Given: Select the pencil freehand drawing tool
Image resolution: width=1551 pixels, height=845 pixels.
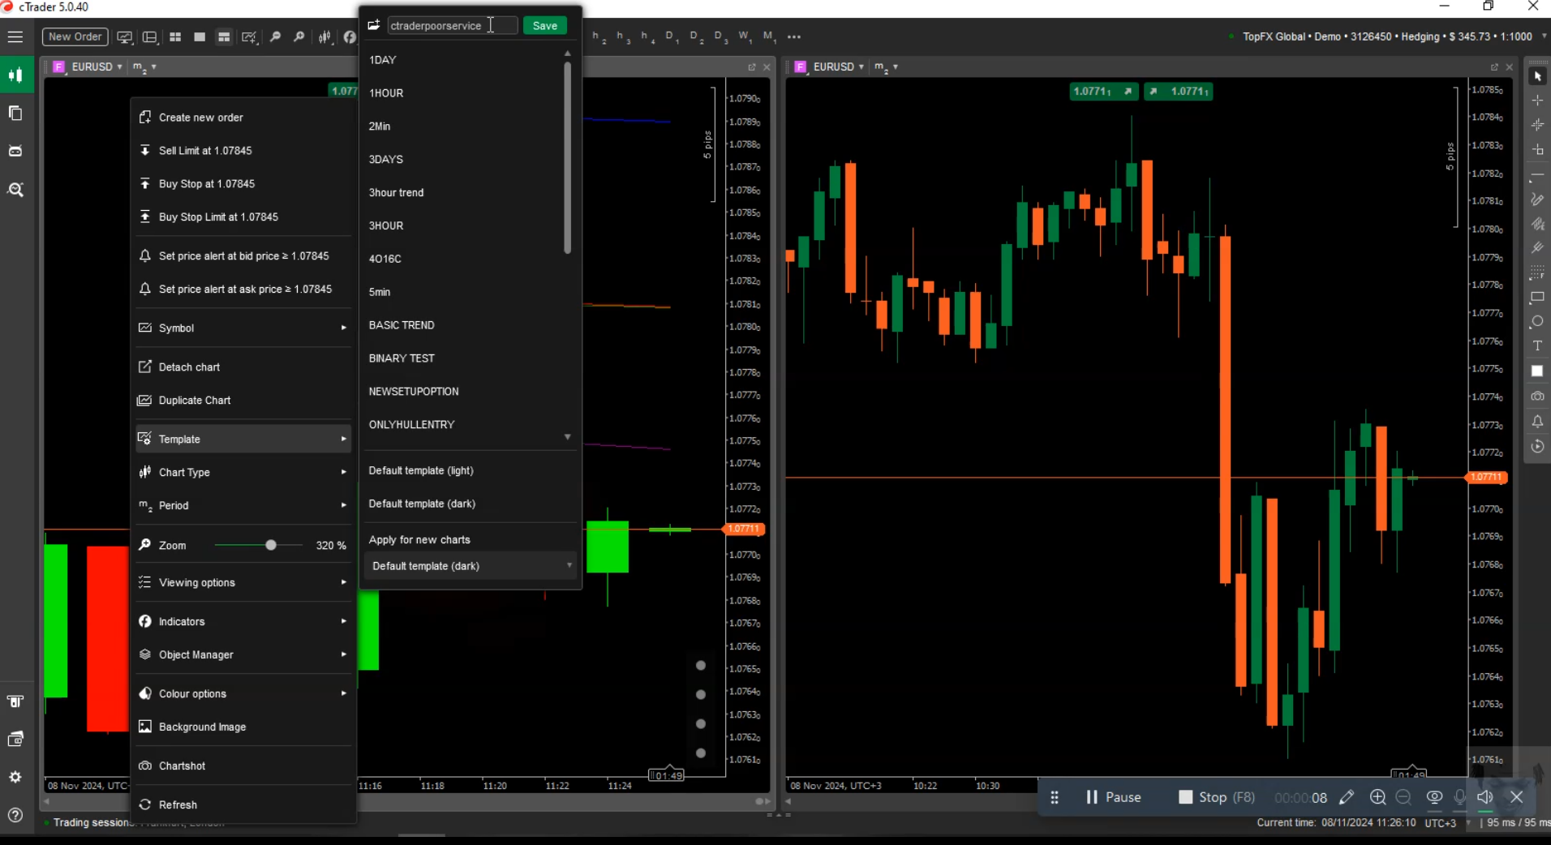Looking at the screenshot, I should [x=1537, y=199].
